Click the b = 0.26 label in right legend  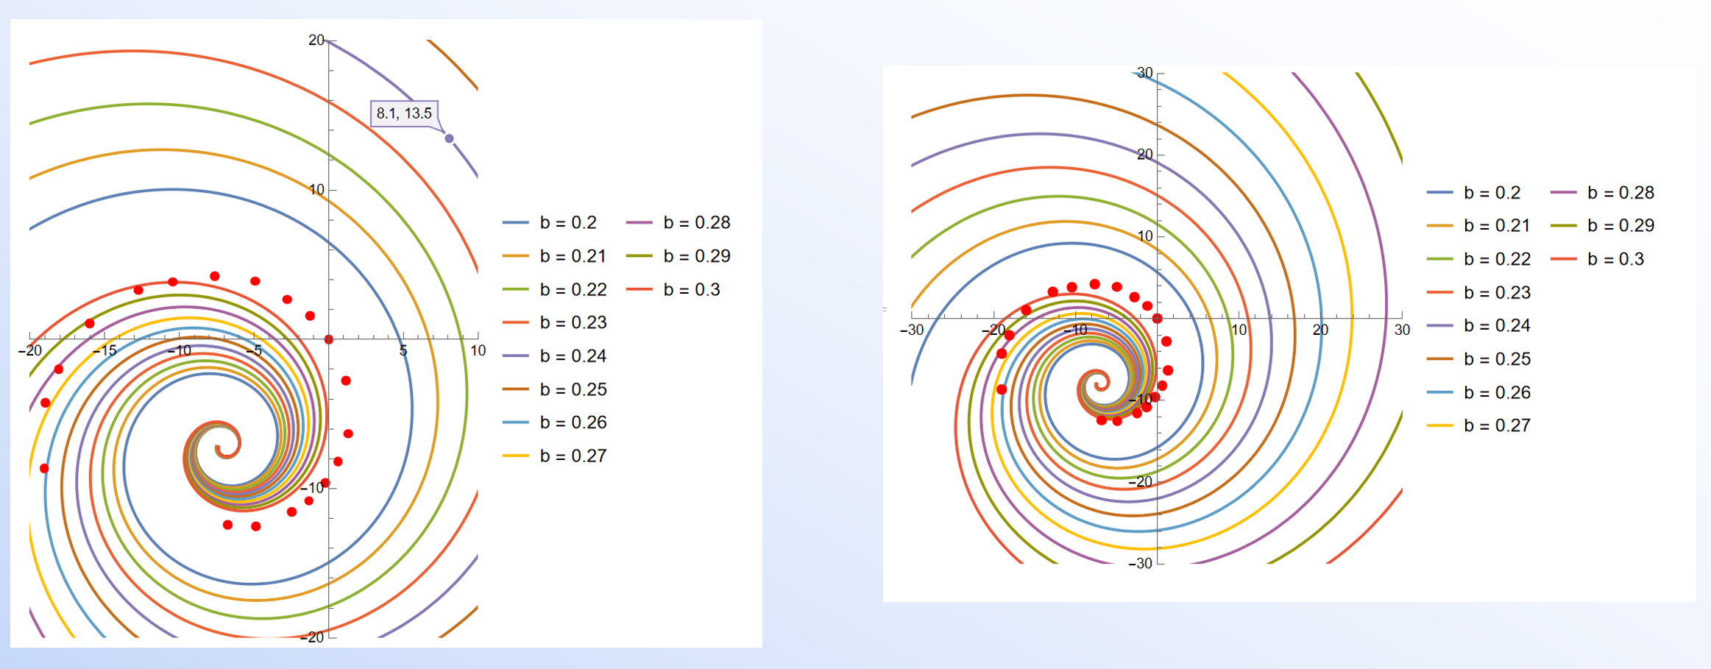click(x=1497, y=392)
